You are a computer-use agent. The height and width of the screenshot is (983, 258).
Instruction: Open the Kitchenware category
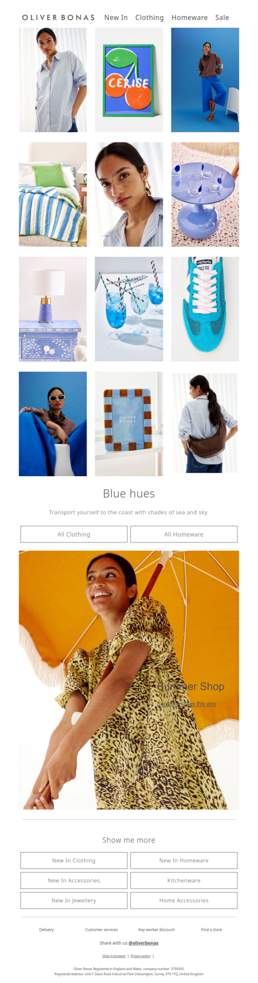(184, 880)
